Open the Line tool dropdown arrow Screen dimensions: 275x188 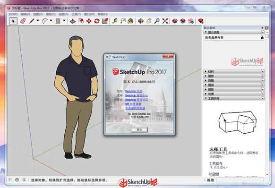coord(38,21)
